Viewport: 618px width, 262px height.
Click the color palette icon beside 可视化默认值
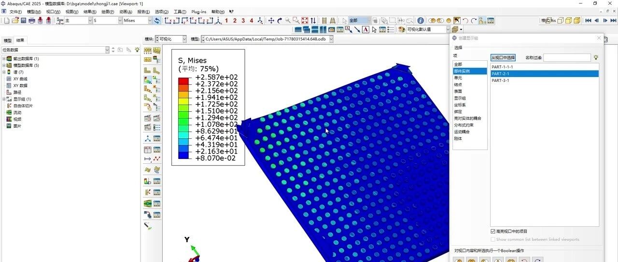401,29
